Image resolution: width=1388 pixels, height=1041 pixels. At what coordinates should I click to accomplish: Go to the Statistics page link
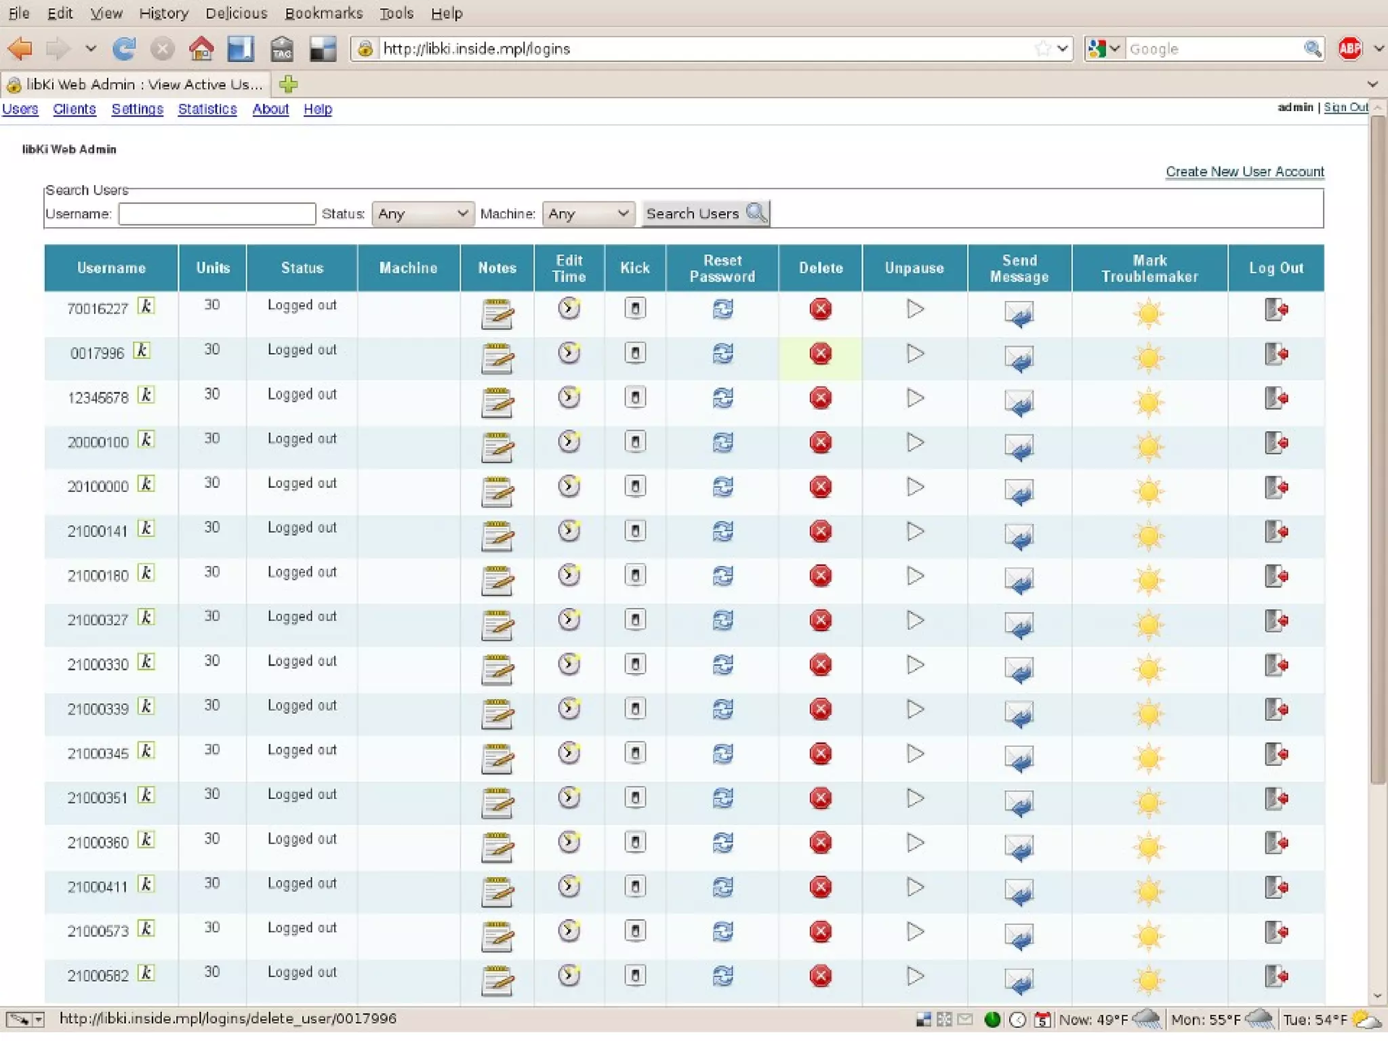207,109
